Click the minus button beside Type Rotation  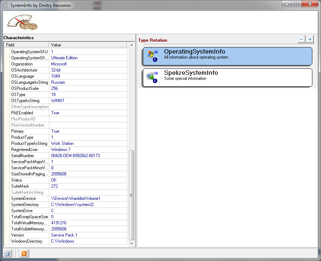[301, 39]
